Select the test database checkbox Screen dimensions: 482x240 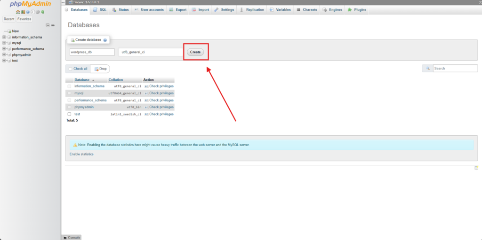pos(70,114)
